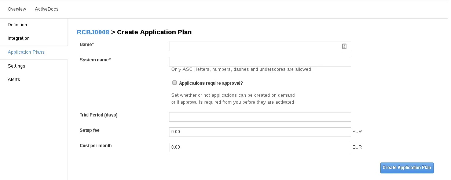Tick the Applications require approval checkbox
The image size is (451, 180).
click(175, 83)
